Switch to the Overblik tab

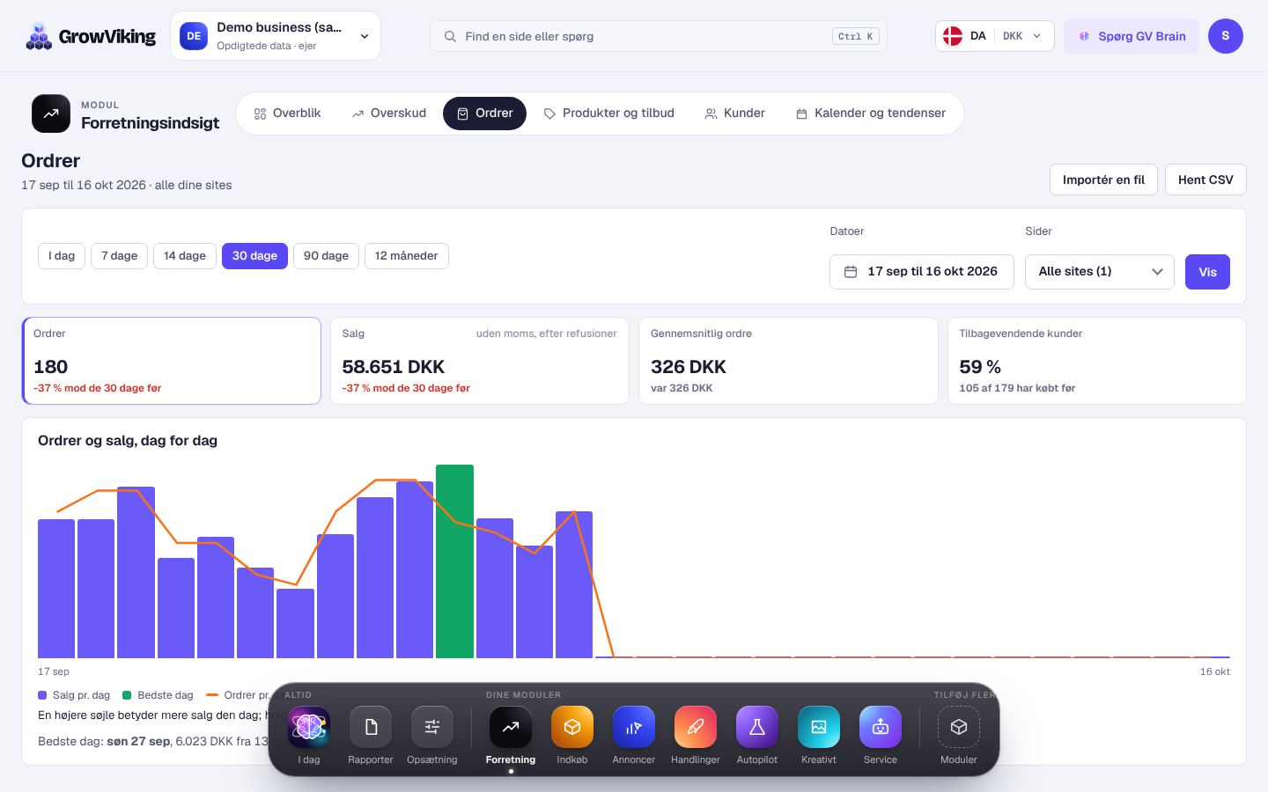coord(288,114)
